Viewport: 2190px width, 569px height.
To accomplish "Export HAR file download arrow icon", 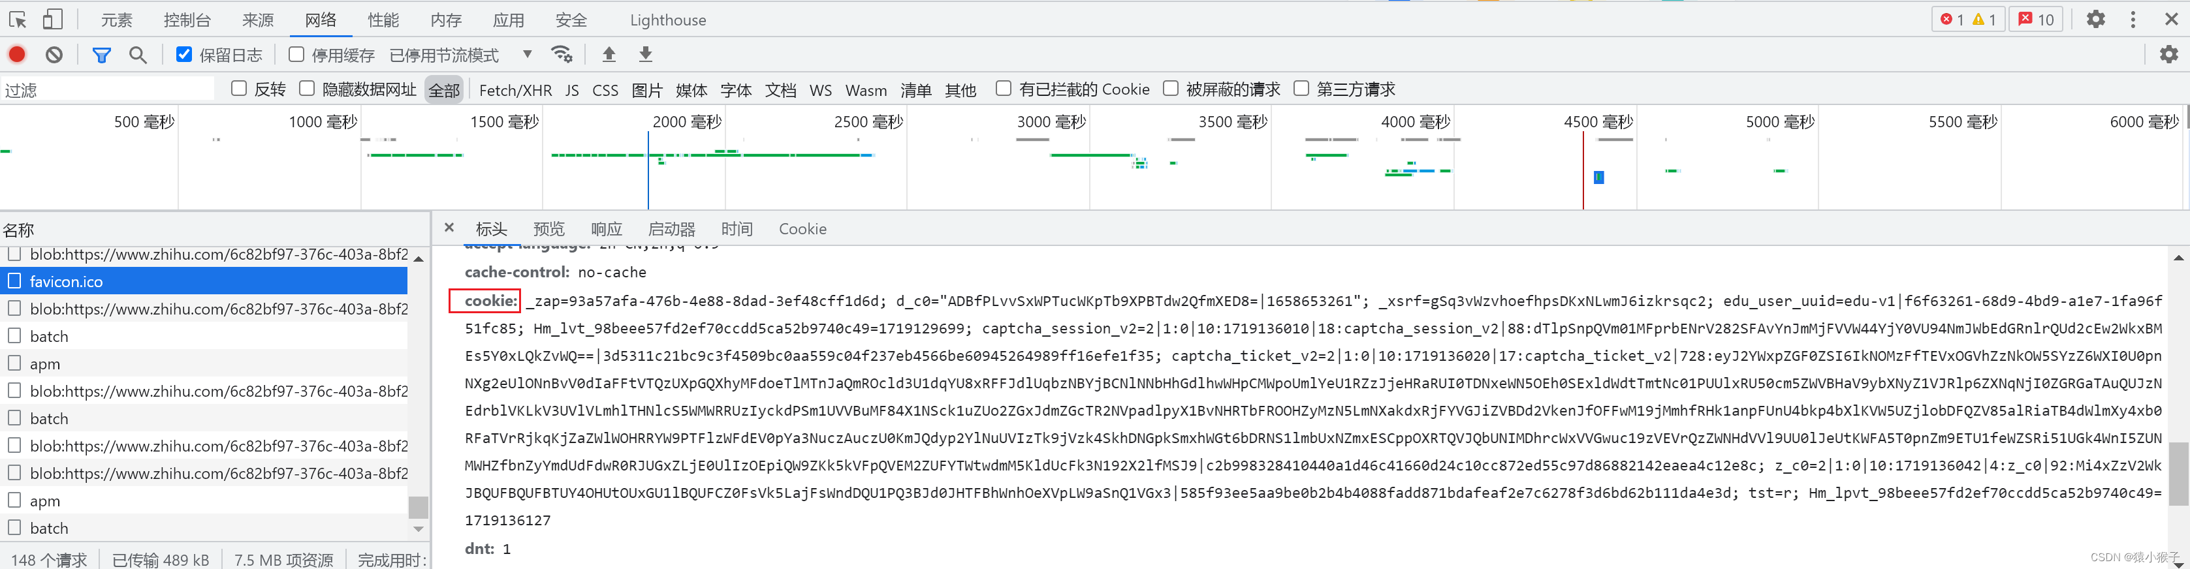I will click(645, 54).
